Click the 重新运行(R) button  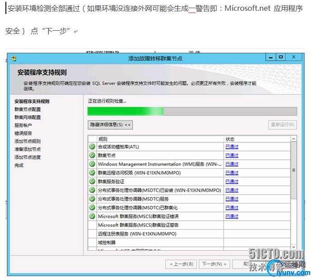282,125
